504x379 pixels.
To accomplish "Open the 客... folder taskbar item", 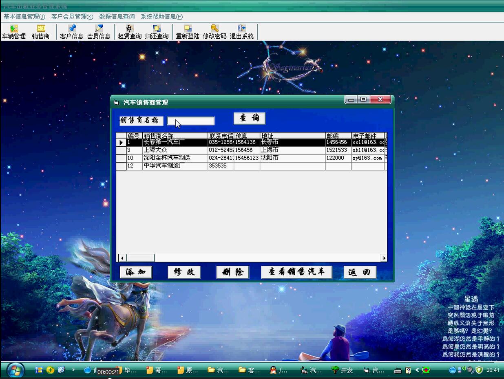I will tap(249, 370).
